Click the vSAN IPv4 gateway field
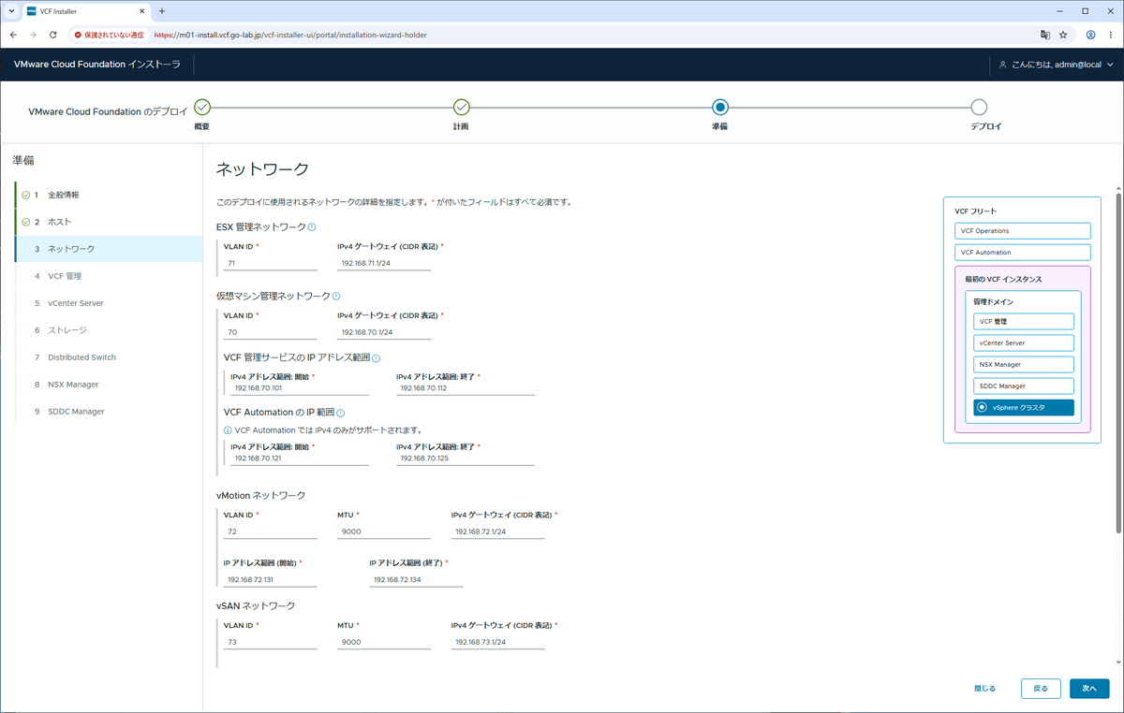 497,642
